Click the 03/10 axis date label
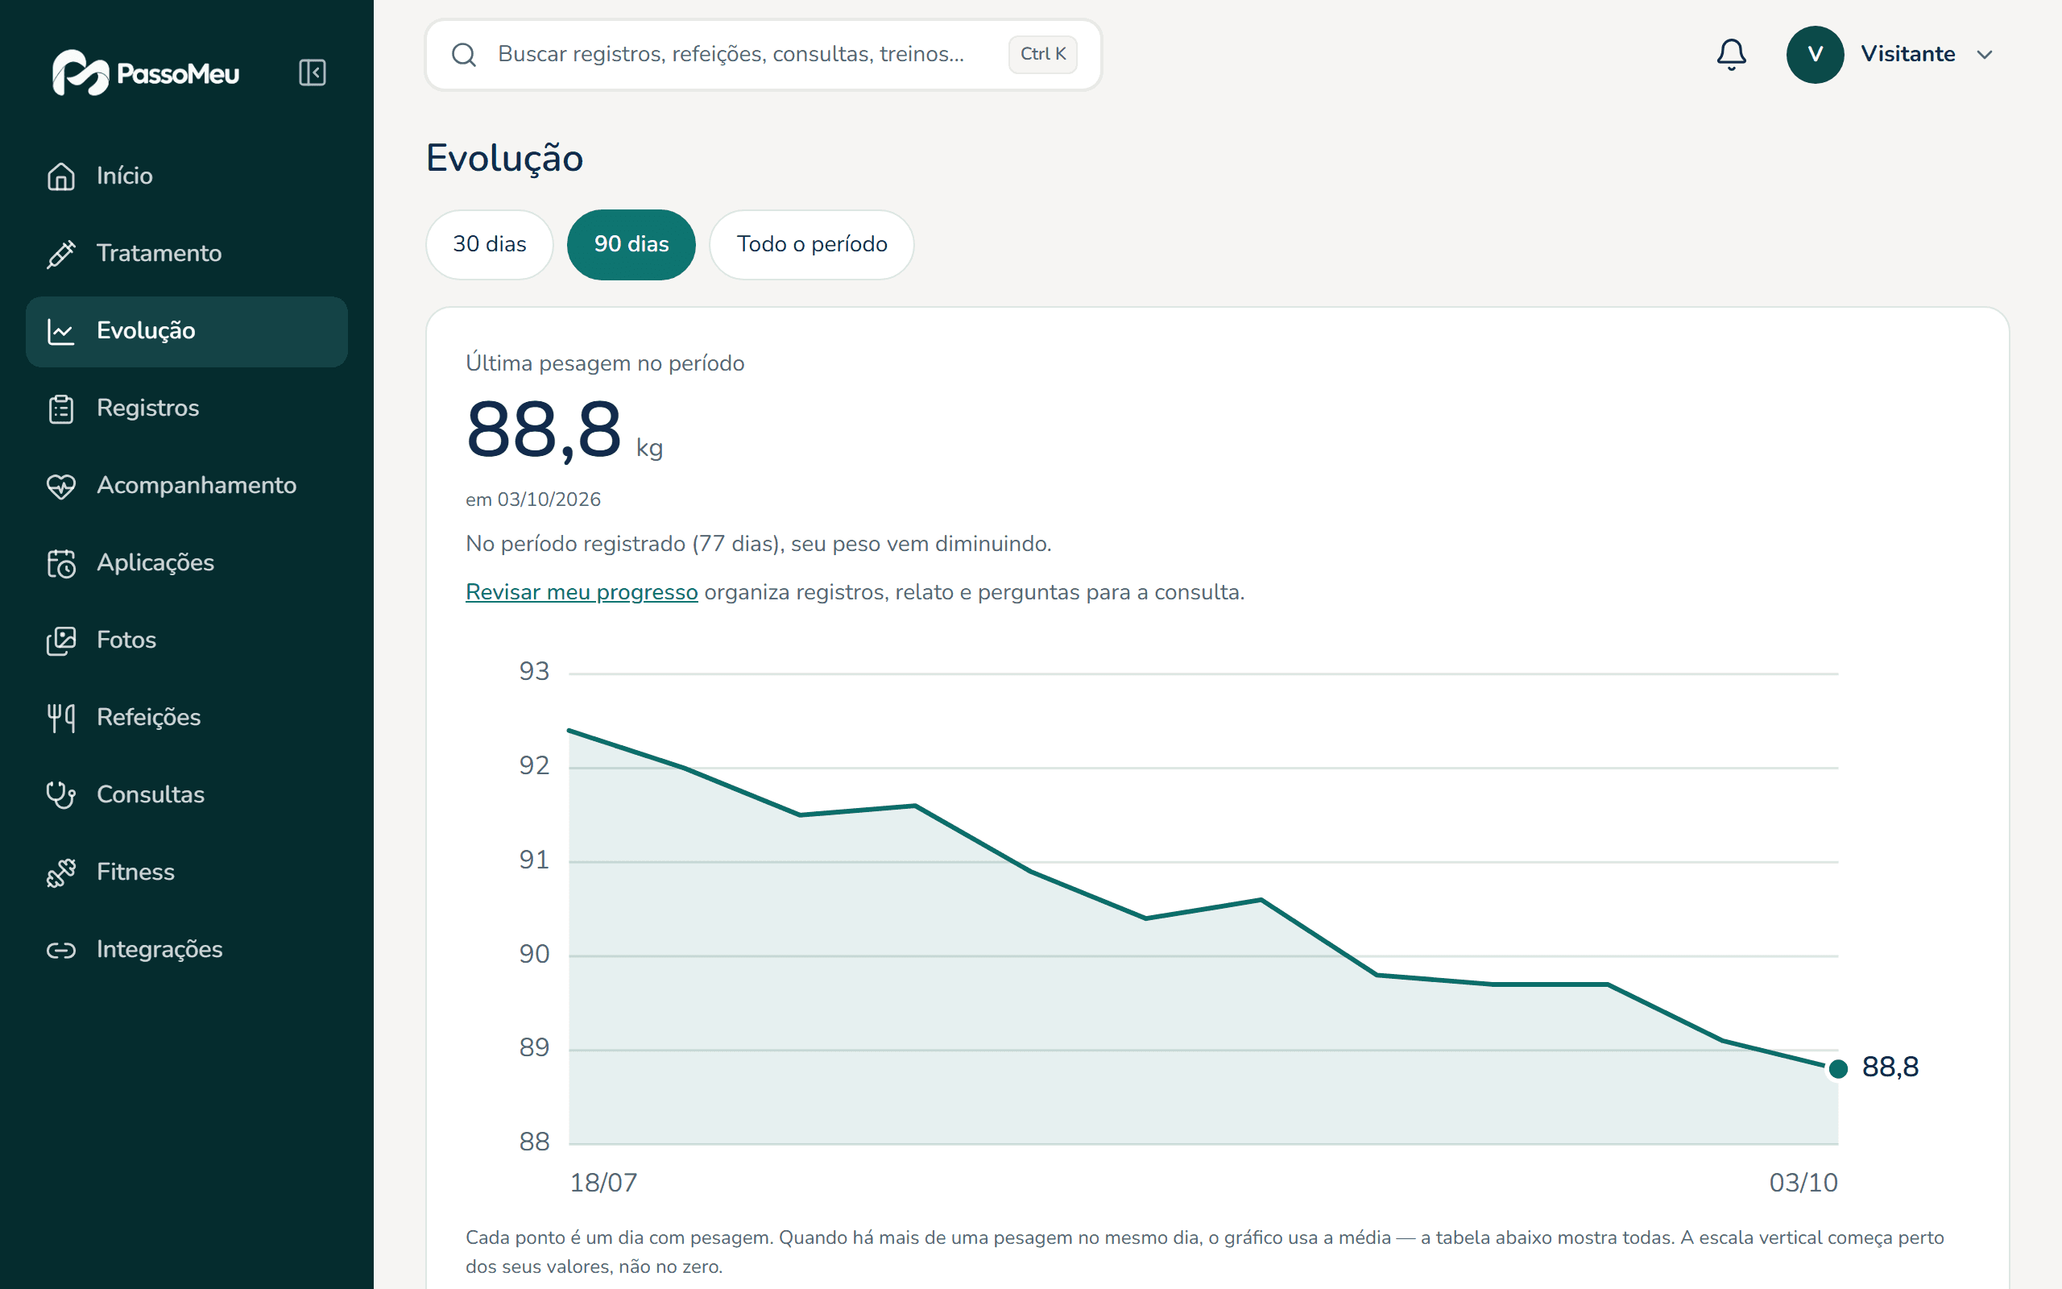This screenshot has height=1289, width=2062. tap(1803, 1183)
